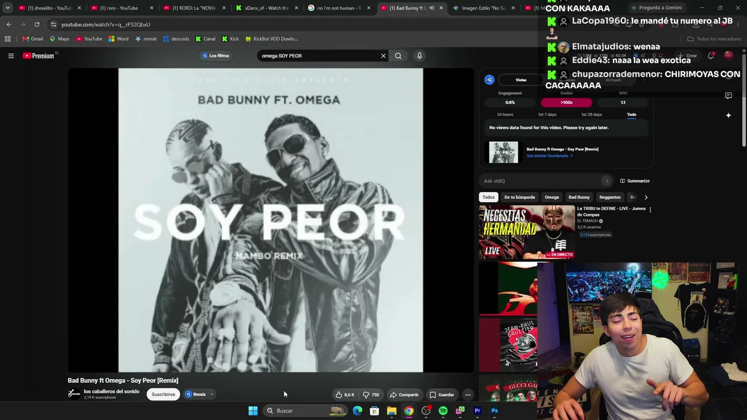Screen dimensions: 747x420
Task: Select the 1st 28 days range
Action: [591, 114]
